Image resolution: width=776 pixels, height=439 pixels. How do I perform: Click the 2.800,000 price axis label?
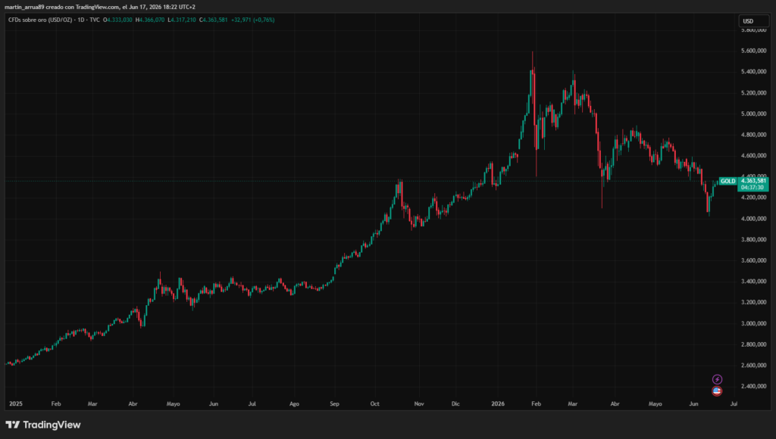(x=753, y=344)
